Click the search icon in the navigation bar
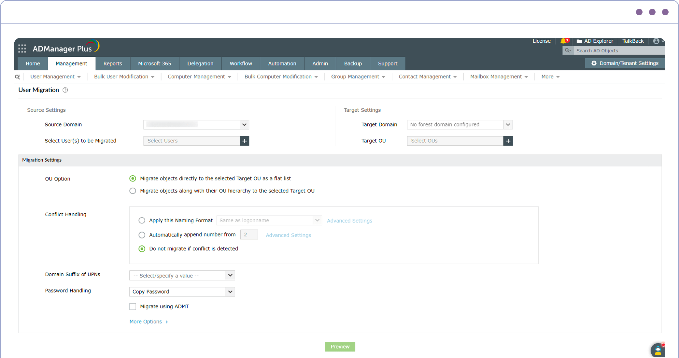Image resolution: width=679 pixels, height=358 pixels. pyautogui.click(x=17, y=77)
